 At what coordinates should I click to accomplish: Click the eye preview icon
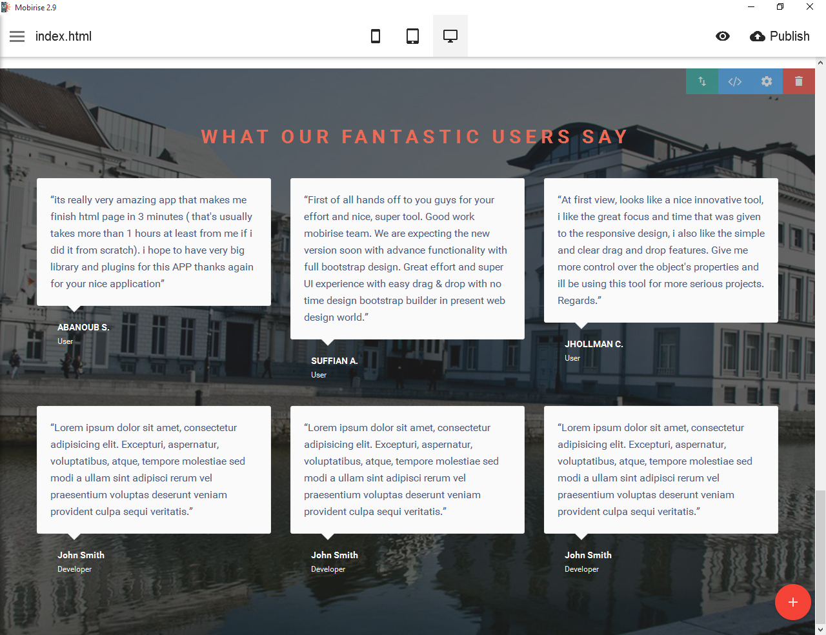[723, 36]
